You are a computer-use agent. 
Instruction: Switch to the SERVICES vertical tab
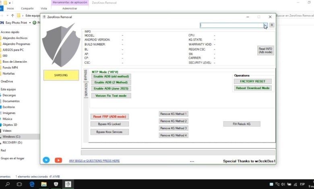pos(86,90)
